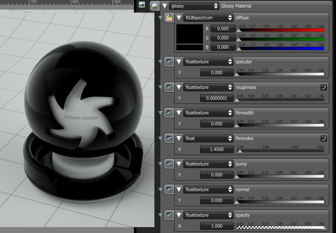Open the floattexture dropdown for normal

[208, 189]
